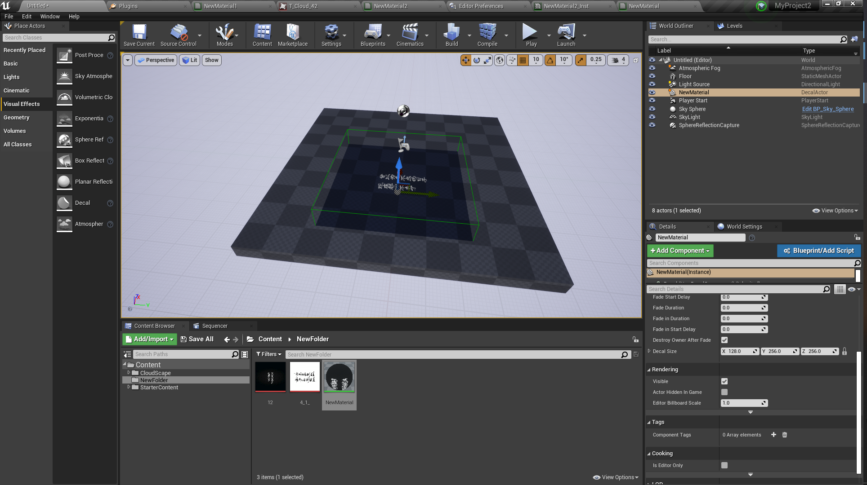867x485 pixels.
Task: Click Save Current toolbar icon
Action: pos(139,35)
